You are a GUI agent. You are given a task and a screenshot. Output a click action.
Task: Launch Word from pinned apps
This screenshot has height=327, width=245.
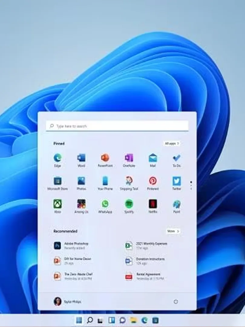coord(81,160)
